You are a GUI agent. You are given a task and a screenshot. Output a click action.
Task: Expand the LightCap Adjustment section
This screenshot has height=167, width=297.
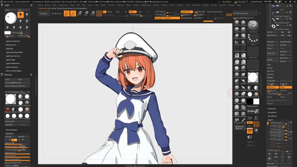point(14,52)
